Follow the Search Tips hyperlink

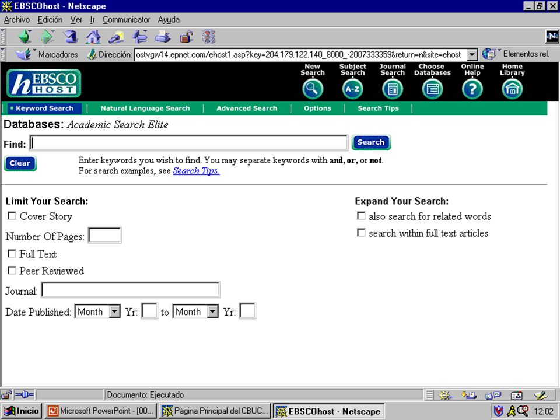[196, 171]
